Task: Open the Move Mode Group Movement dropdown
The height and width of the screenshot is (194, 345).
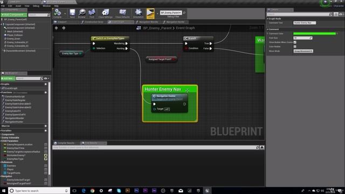Action: click(x=303, y=51)
